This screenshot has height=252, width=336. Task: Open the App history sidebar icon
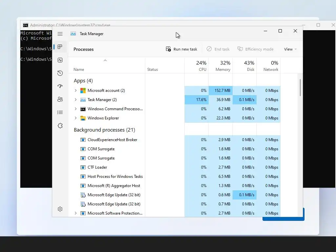60,73
